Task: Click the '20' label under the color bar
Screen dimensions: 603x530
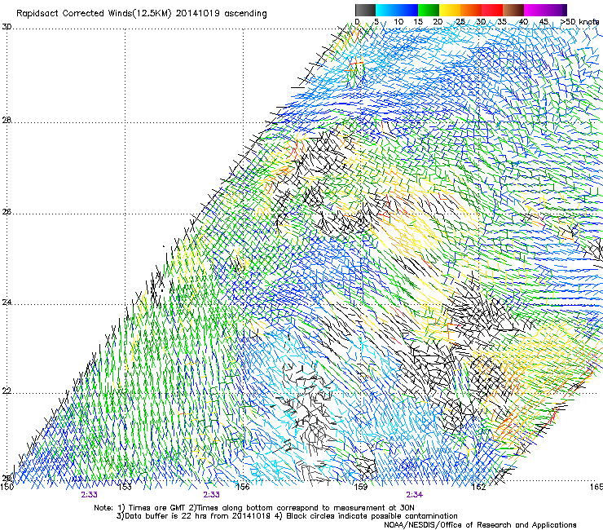Action: tap(438, 22)
